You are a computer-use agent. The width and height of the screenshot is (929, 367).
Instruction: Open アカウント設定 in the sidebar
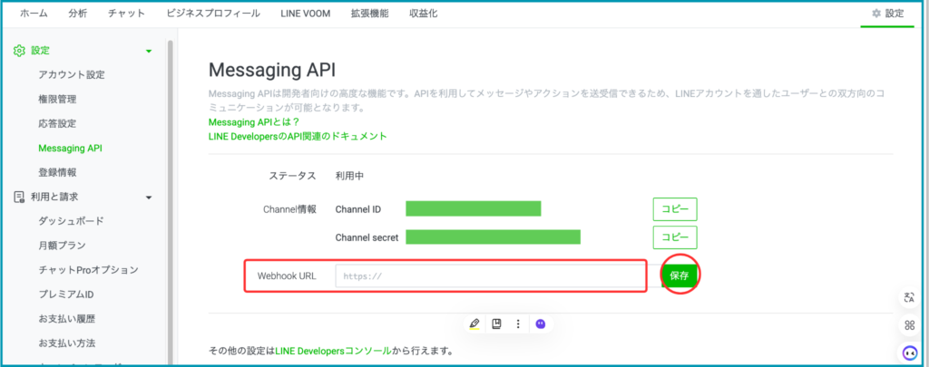click(x=71, y=75)
